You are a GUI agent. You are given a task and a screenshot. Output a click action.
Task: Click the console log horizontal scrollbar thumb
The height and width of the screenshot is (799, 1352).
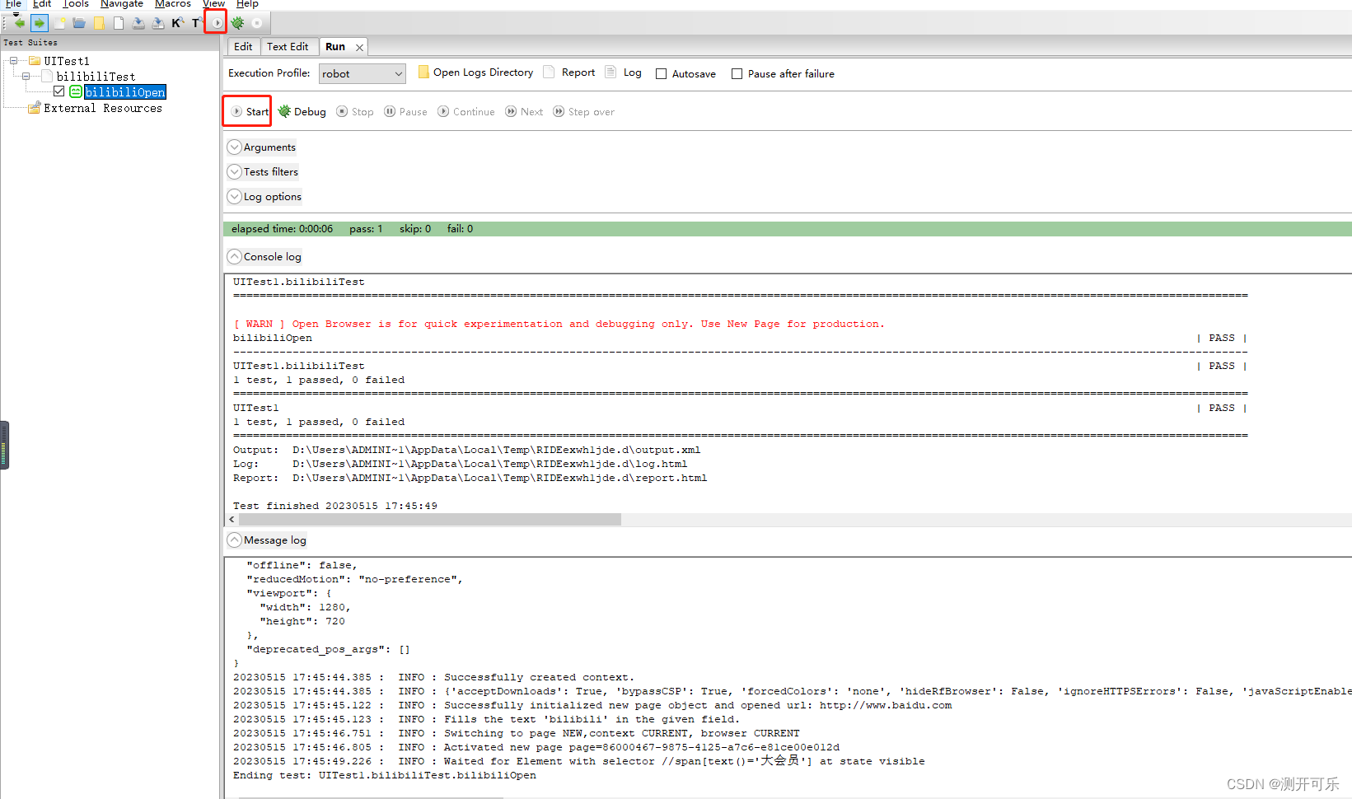click(429, 520)
